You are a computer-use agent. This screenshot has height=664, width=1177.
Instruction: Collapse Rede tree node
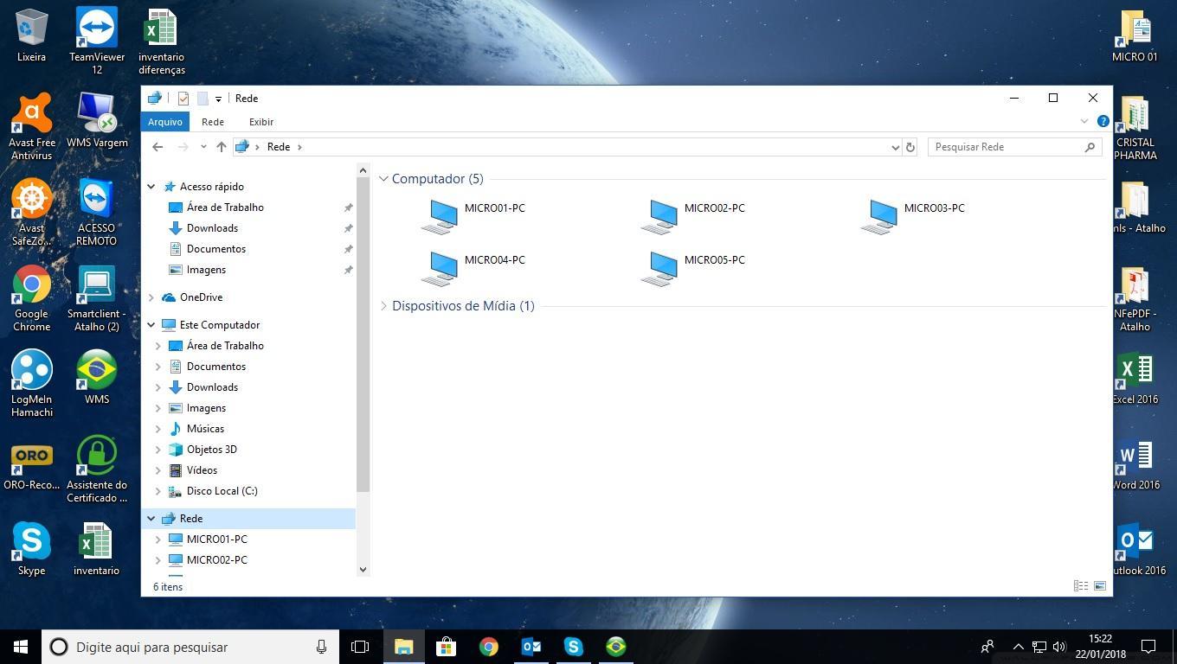coord(151,519)
